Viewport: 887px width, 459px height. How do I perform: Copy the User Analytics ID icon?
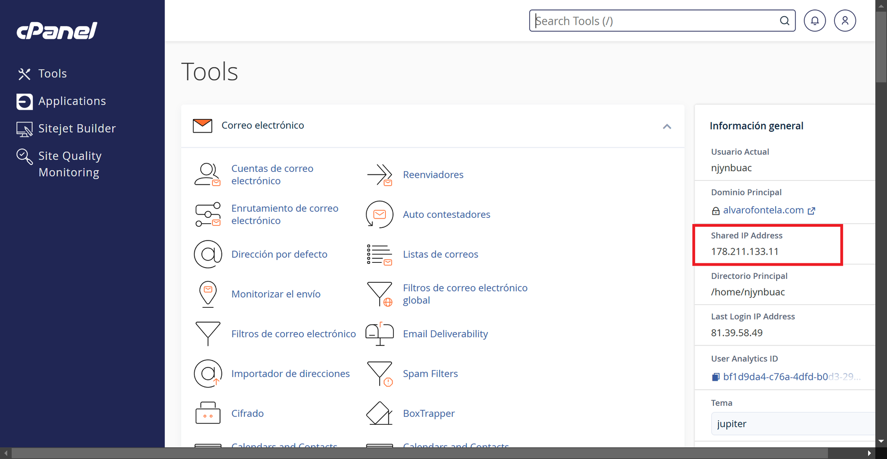click(716, 377)
